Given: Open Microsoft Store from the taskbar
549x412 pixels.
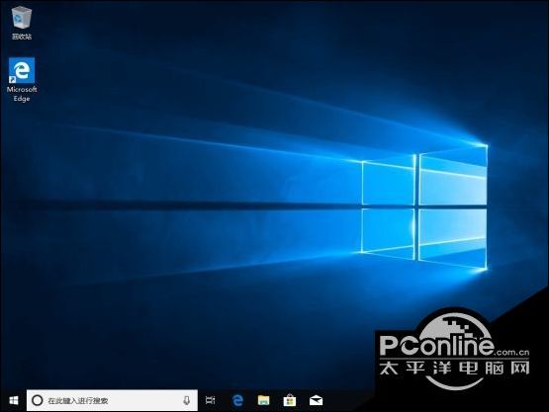Looking at the screenshot, I should coord(290,400).
